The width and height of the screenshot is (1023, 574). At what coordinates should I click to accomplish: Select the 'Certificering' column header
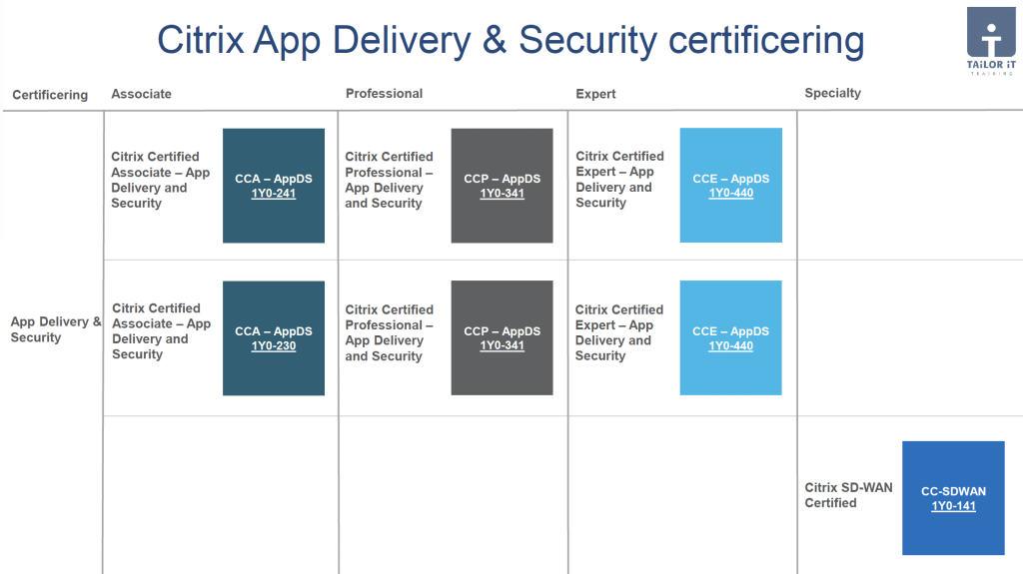point(50,95)
